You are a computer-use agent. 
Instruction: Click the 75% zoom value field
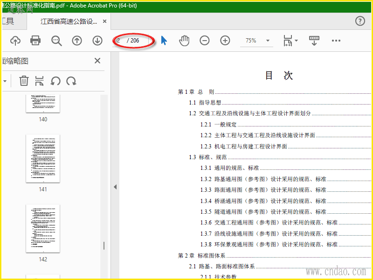tap(251, 41)
